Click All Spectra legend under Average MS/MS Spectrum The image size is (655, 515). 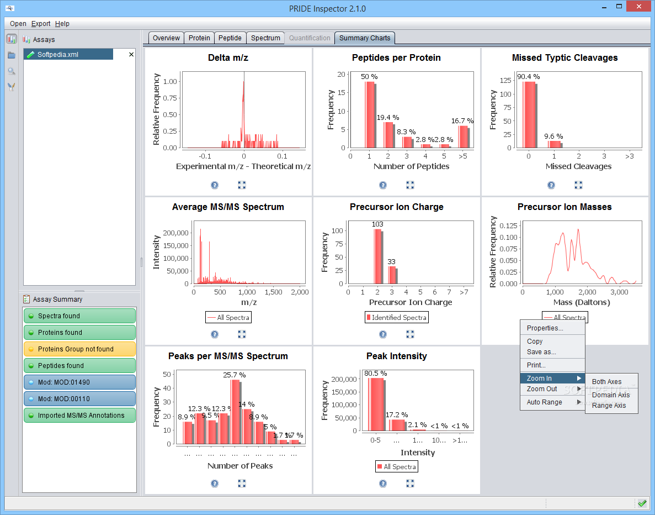[x=228, y=318]
